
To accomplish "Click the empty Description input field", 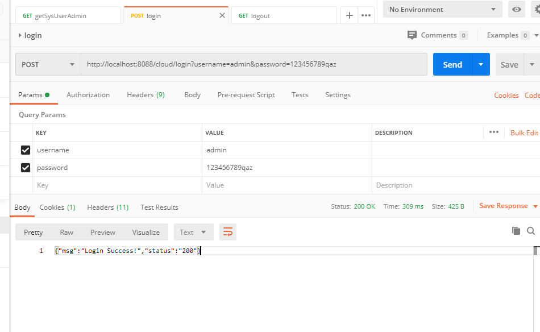I will (x=456, y=185).
